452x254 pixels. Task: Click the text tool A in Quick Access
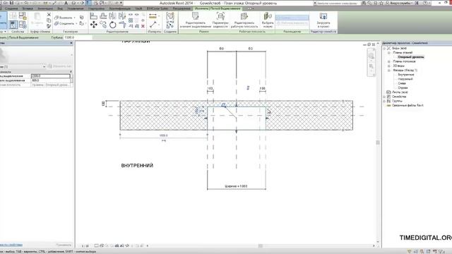[66, 3]
